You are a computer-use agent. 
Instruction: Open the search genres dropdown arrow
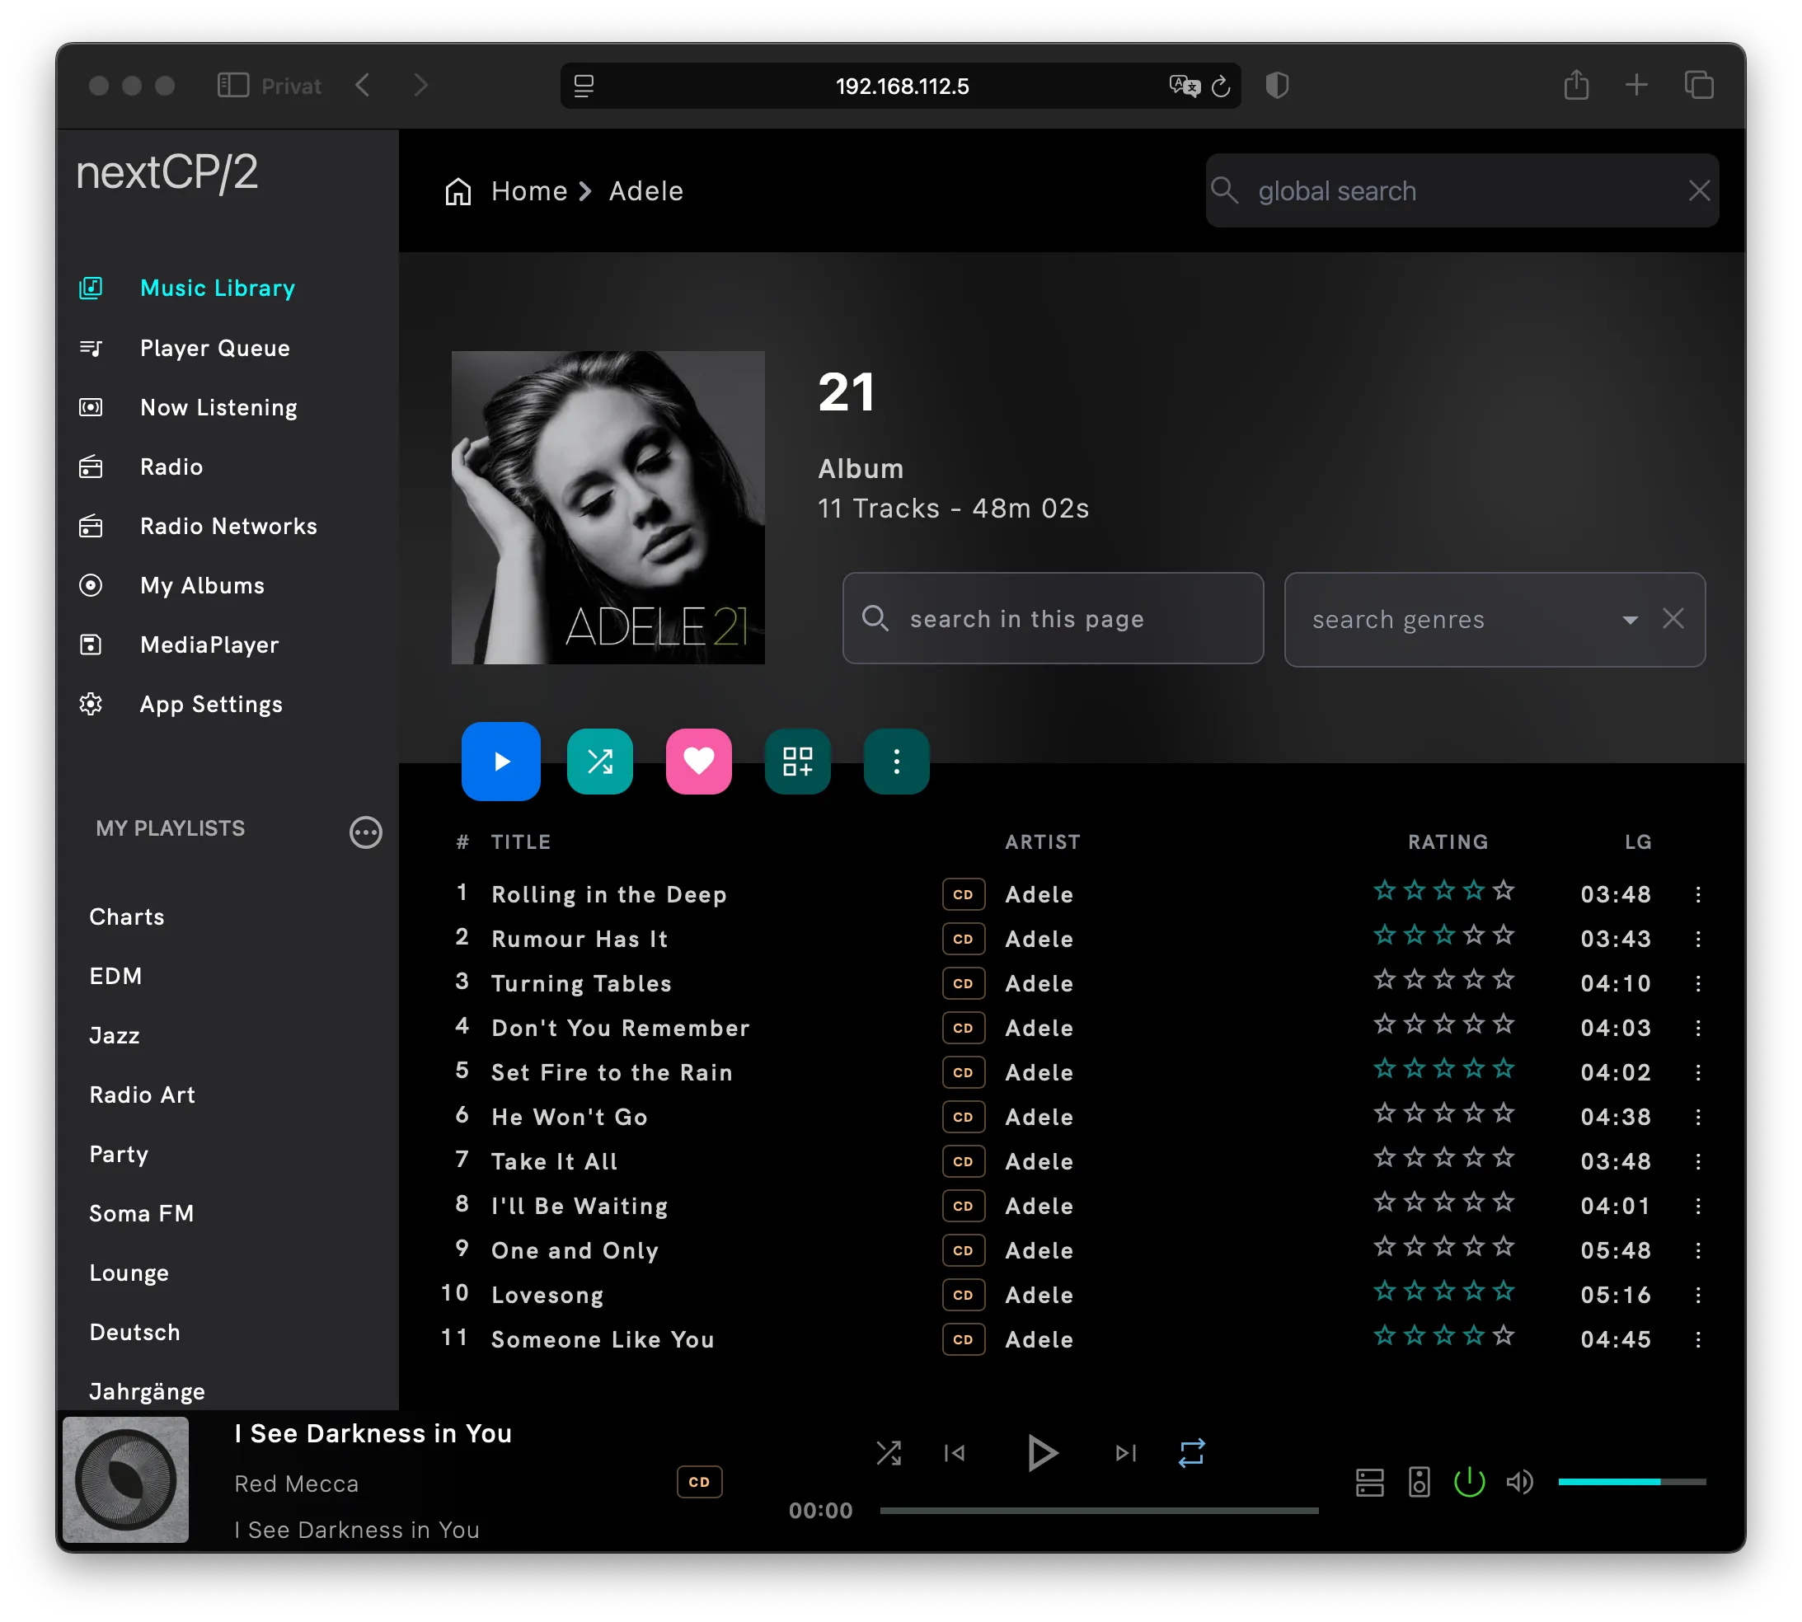[1630, 620]
